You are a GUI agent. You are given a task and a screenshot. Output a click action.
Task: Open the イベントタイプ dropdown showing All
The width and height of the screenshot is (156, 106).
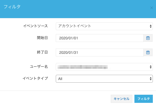pos(104,79)
